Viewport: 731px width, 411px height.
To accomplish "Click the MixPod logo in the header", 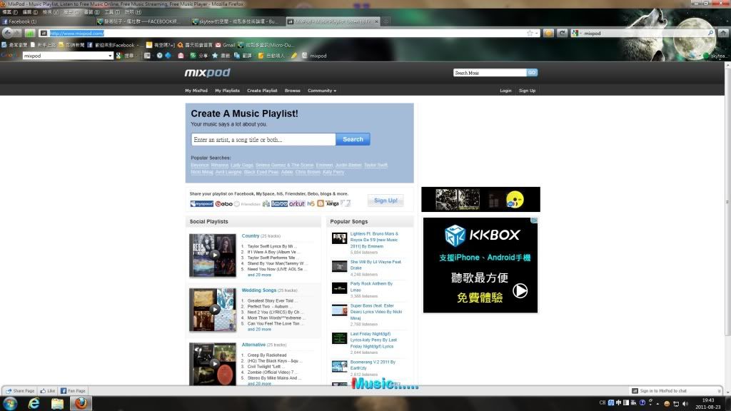I will pos(208,73).
